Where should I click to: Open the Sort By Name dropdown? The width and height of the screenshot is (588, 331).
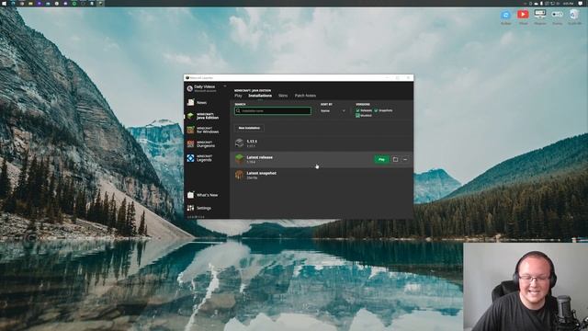click(x=333, y=110)
